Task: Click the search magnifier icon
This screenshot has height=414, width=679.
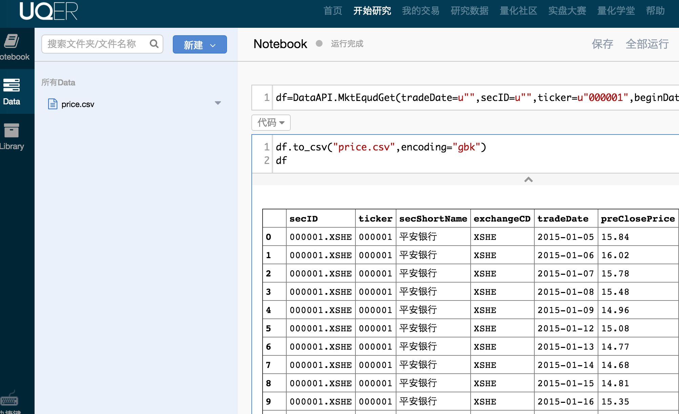Action: click(x=154, y=44)
